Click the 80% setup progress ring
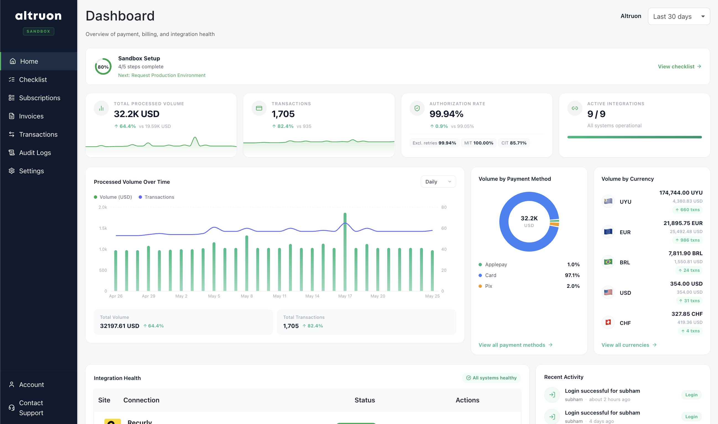 pyautogui.click(x=103, y=67)
